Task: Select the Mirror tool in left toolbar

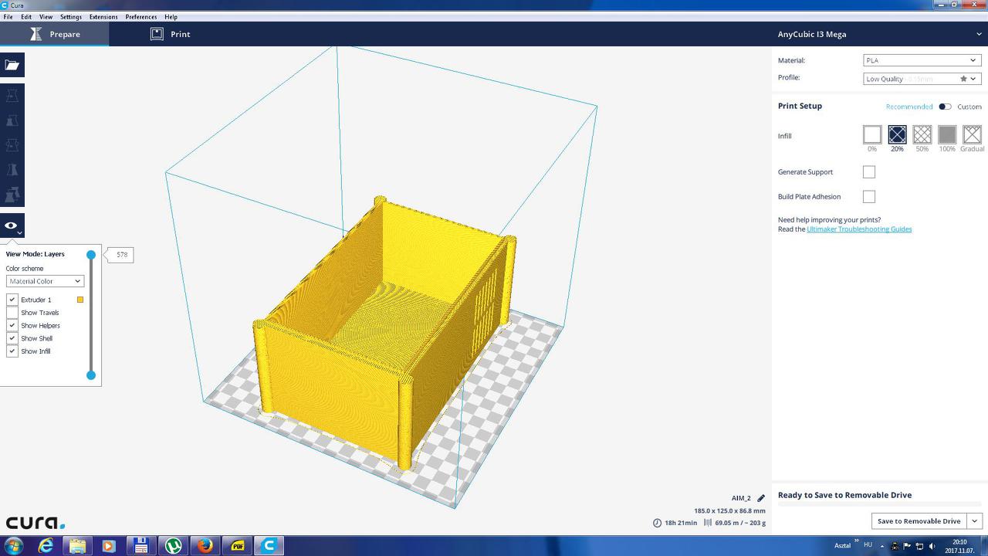Action: click(12, 170)
